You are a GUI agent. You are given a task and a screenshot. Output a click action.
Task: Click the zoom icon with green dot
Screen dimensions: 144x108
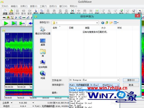(x=121, y=11)
